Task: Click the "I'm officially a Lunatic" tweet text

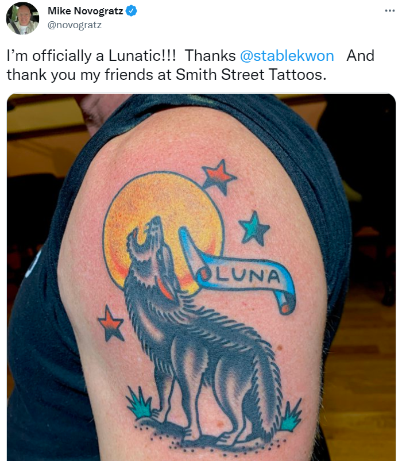Action: point(91,56)
